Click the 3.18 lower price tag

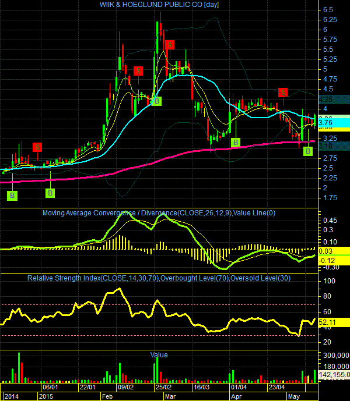[334, 146]
